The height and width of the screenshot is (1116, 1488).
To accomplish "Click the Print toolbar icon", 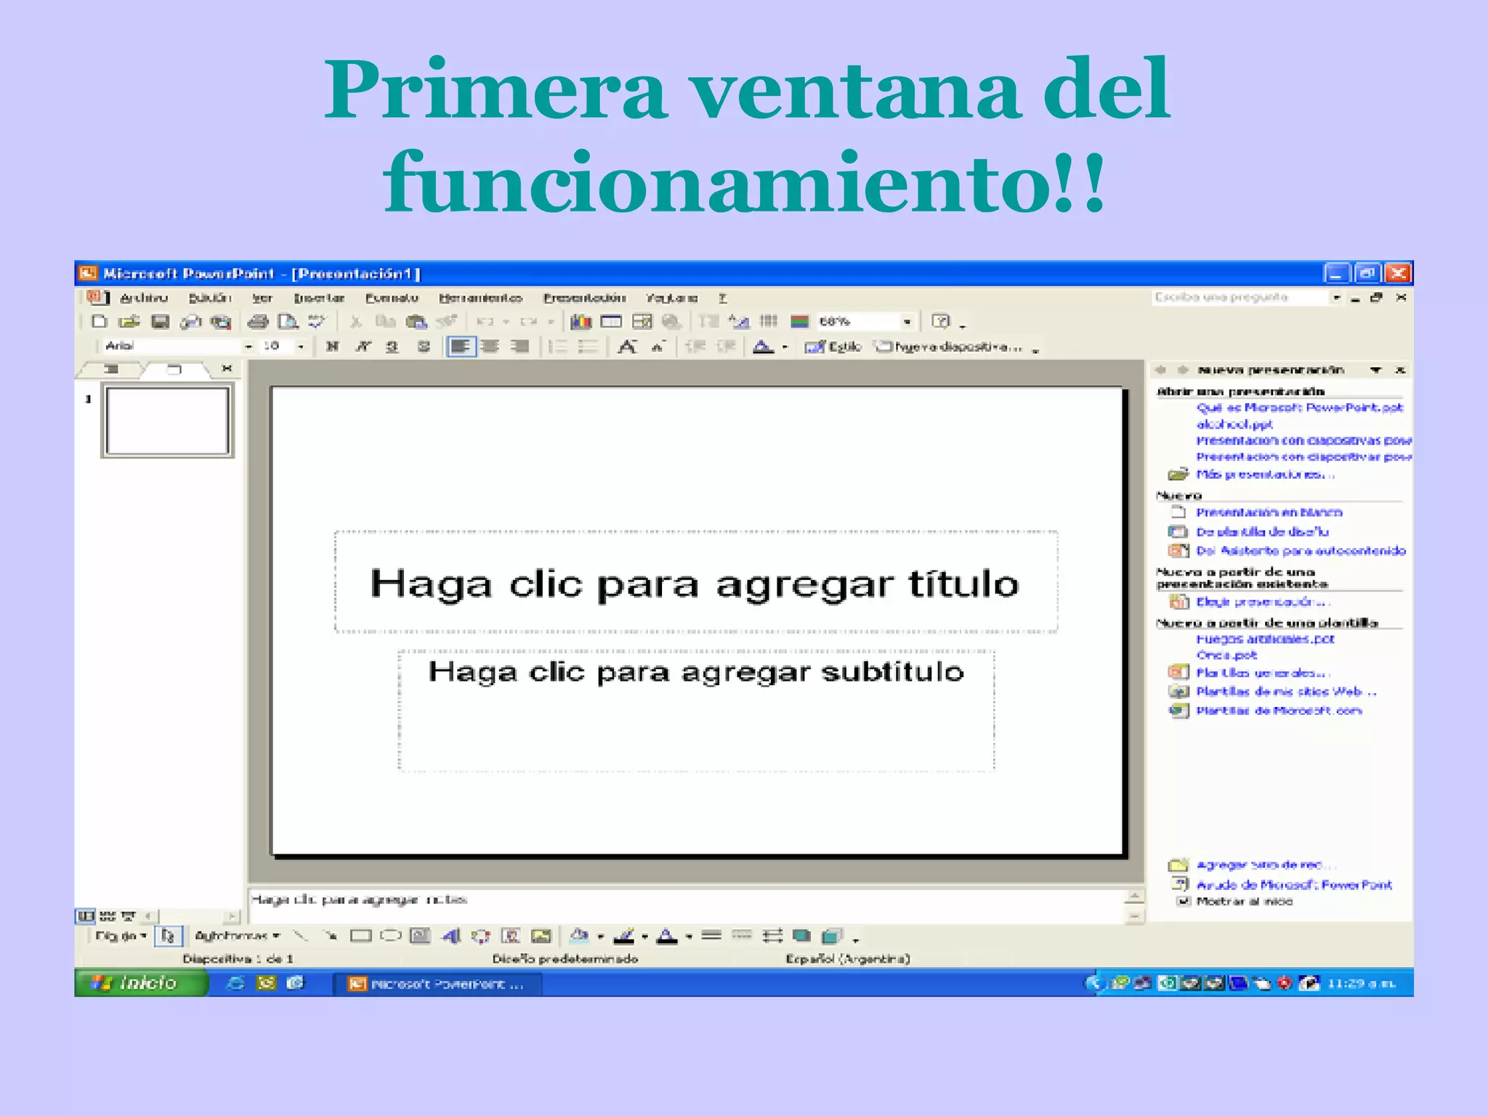I will point(258,321).
